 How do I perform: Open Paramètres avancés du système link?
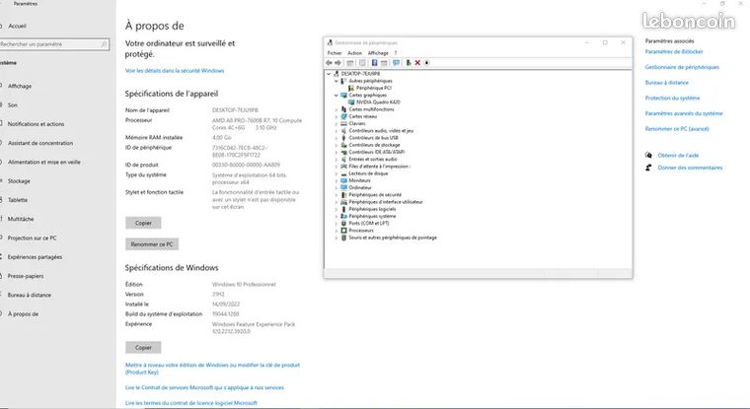pyautogui.click(x=684, y=113)
